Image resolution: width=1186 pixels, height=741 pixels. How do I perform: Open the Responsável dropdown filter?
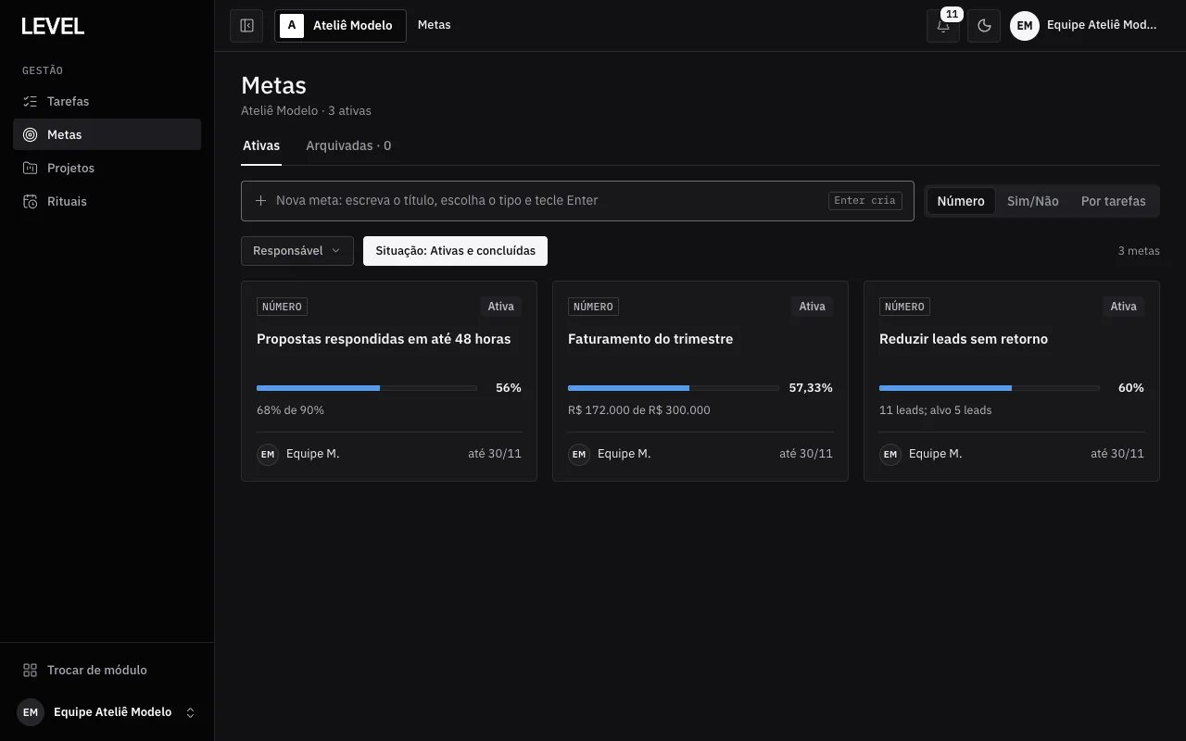click(x=297, y=251)
